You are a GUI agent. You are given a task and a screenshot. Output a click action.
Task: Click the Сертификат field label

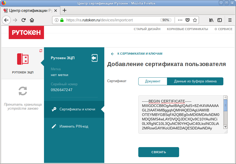tap(117, 81)
